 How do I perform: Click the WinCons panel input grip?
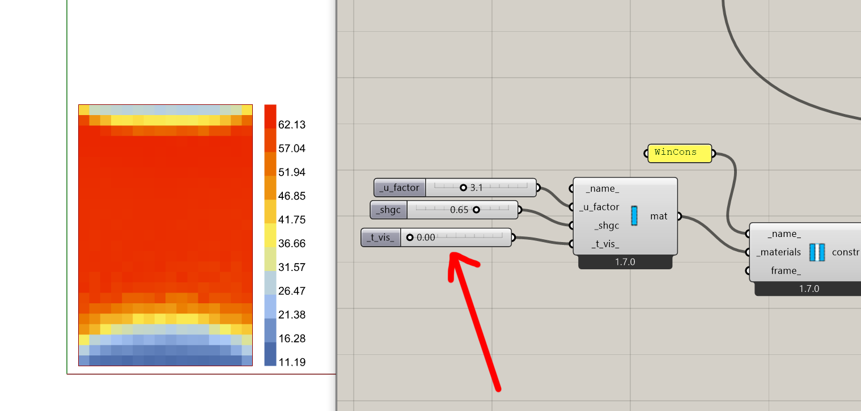click(x=646, y=153)
